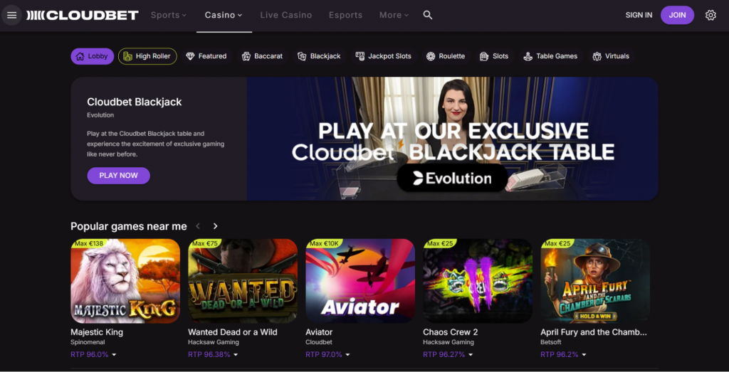Select the High Roller category
This screenshot has width=729, height=372.
point(147,56)
